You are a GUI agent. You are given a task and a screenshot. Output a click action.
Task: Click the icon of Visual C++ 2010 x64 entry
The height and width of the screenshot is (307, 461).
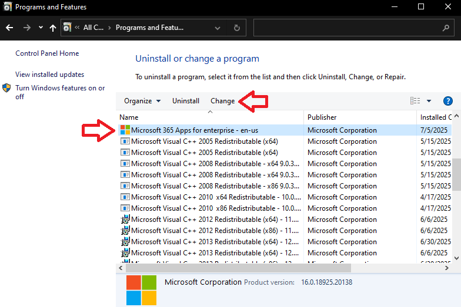click(125, 197)
